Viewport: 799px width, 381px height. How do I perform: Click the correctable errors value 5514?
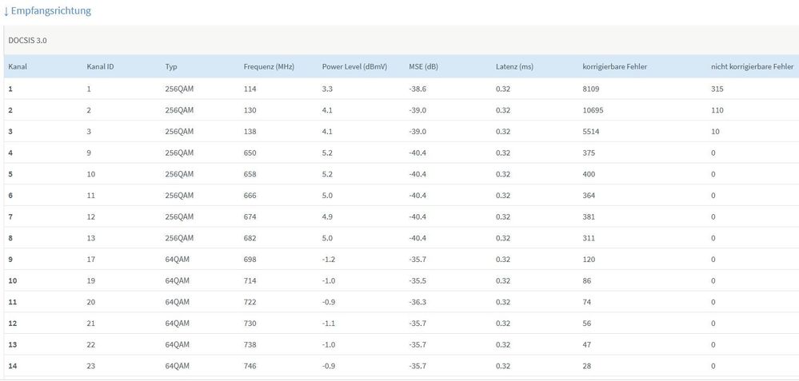tap(592, 131)
